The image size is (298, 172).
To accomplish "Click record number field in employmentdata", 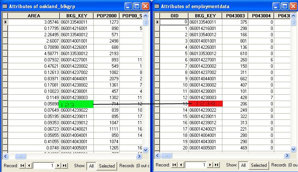I will coord(196,165).
